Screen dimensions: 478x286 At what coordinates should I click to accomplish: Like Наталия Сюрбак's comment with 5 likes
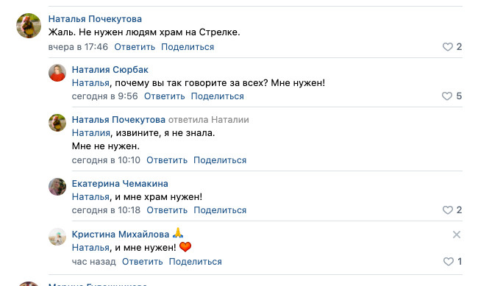pos(447,96)
